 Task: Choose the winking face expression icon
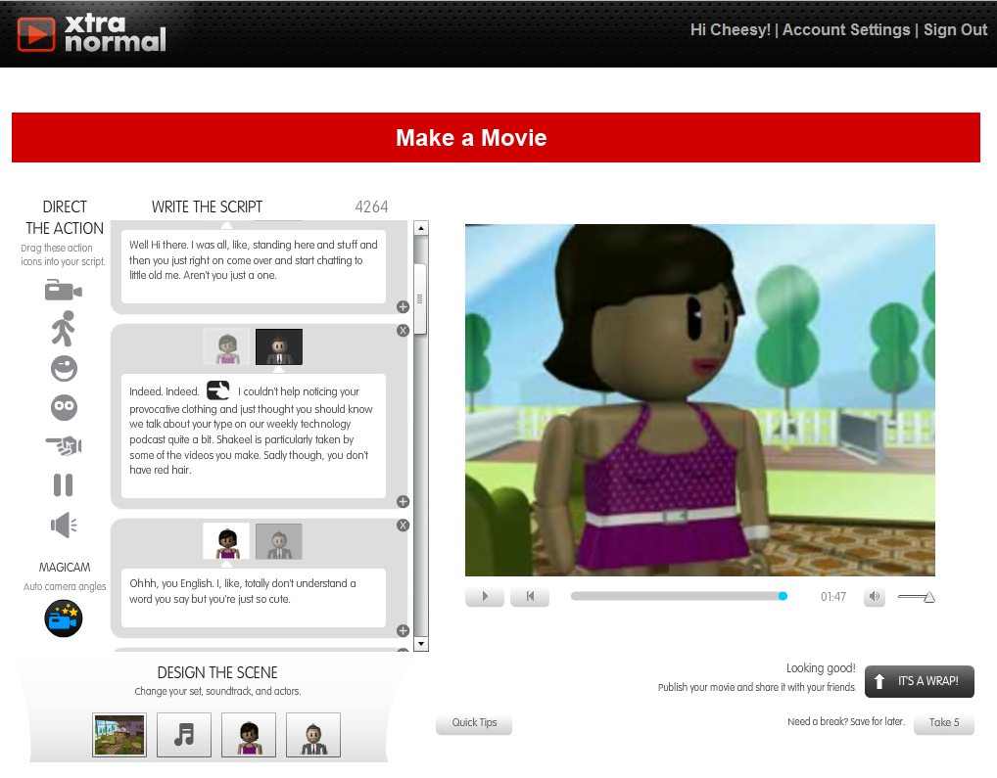click(x=64, y=369)
